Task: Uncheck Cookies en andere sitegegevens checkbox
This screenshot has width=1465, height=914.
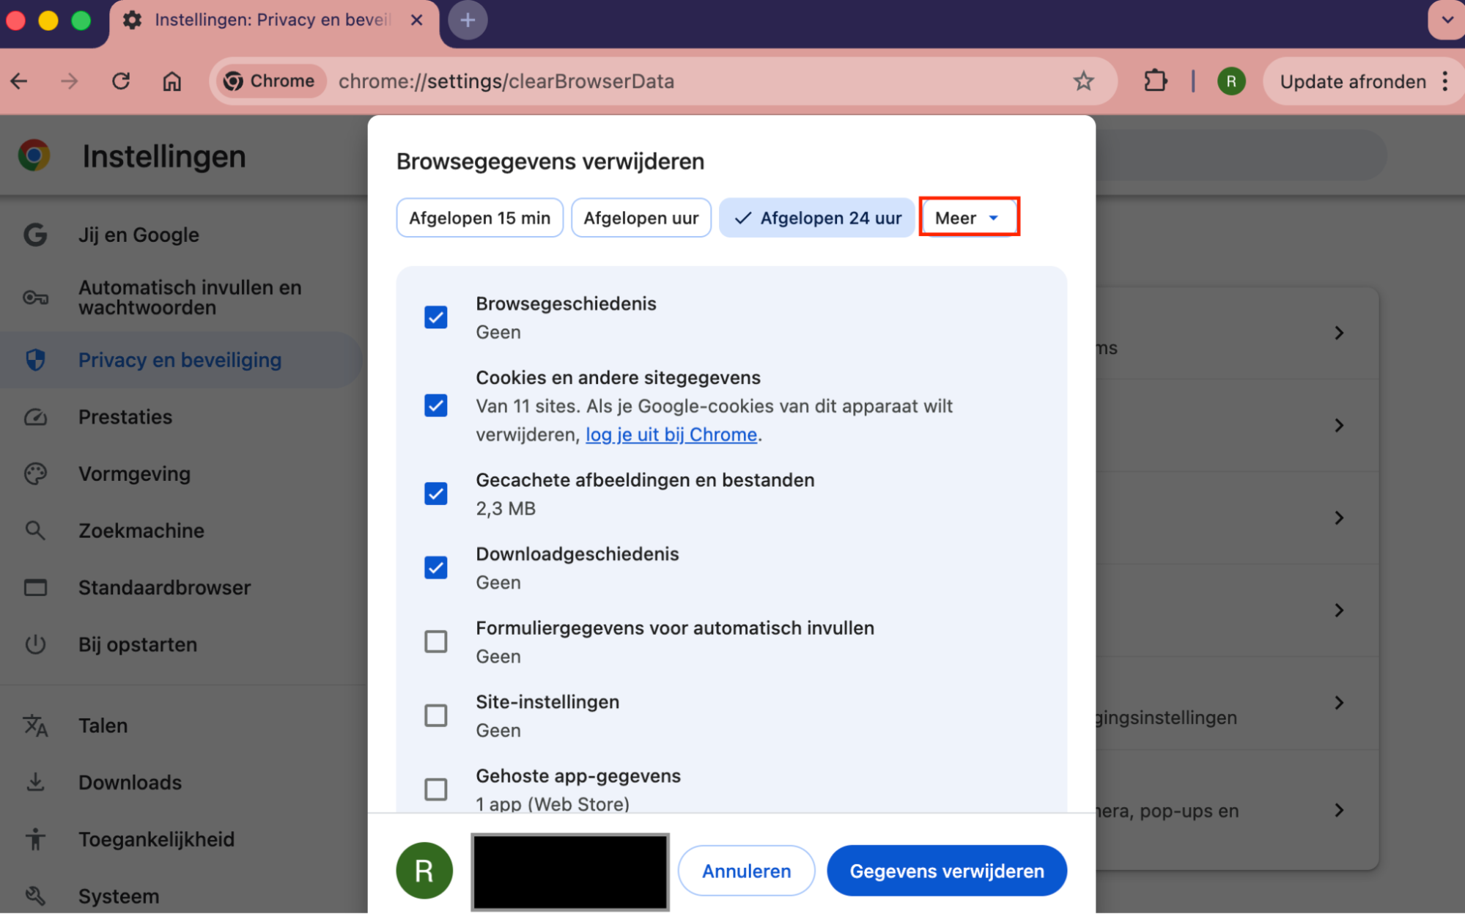Action: 436,405
